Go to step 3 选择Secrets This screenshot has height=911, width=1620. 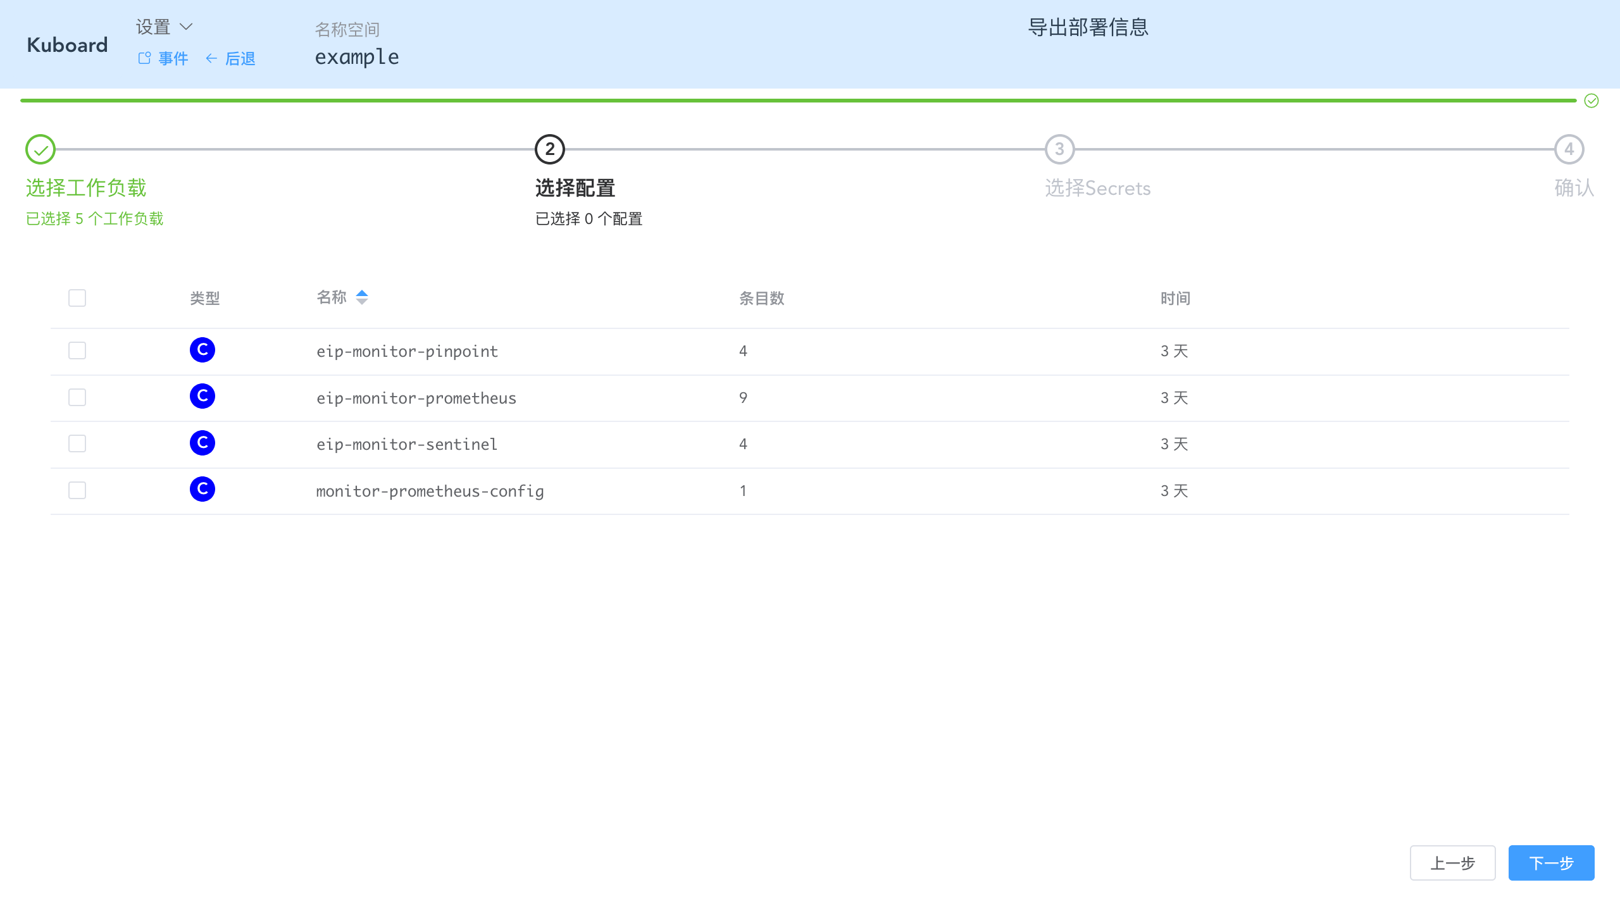tap(1059, 150)
